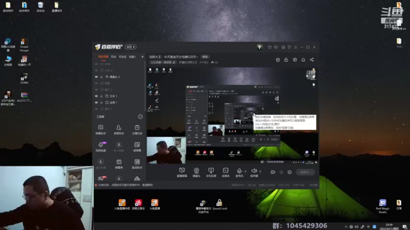Click the start streaming button
The height and width of the screenshot is (230, 410).
coord(305,172)
